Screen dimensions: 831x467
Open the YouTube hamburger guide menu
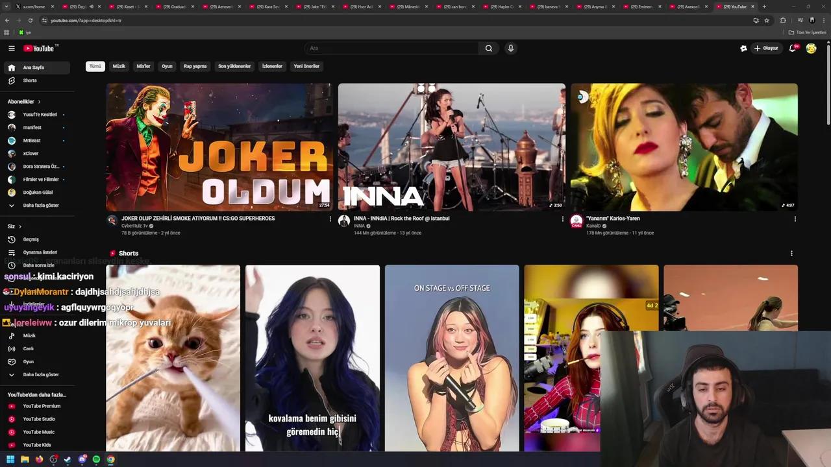pyautogui.click(x=11, y=48)
